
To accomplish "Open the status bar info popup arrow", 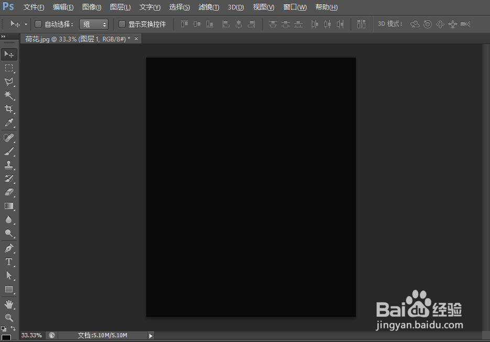I will 150,335.
